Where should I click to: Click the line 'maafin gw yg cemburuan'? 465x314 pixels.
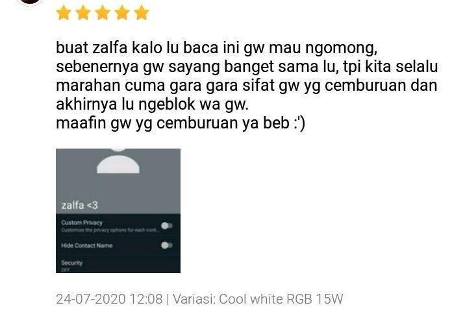click(x=181, y=123)
